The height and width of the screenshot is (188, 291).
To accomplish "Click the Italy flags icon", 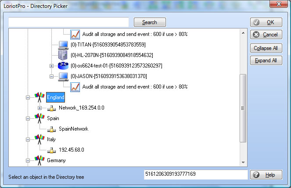I will pos(40,139).
